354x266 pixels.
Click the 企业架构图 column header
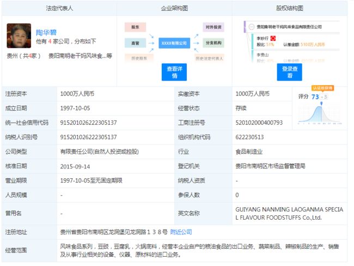(x=174, y=8)
